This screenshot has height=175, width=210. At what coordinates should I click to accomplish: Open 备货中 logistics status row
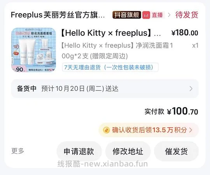pyautogui.click(x=105, y=88)
